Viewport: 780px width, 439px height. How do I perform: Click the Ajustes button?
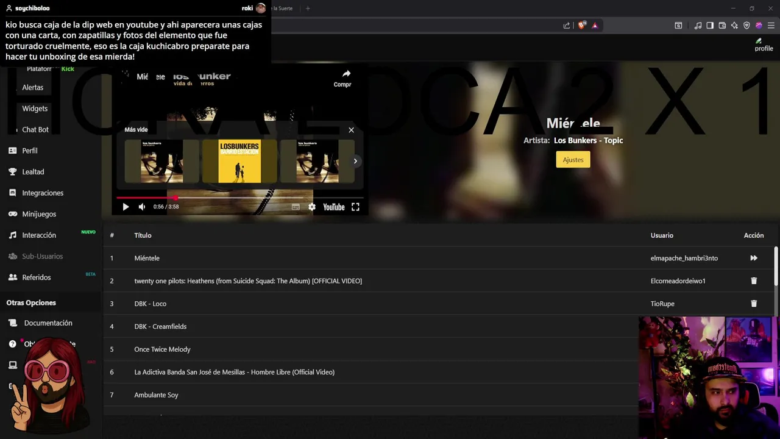[x=573, y=160]
